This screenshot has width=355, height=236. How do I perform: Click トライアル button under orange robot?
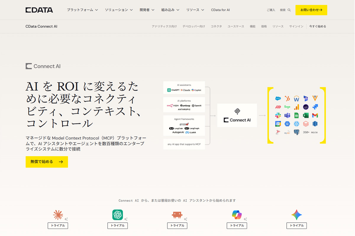[177, 226]
